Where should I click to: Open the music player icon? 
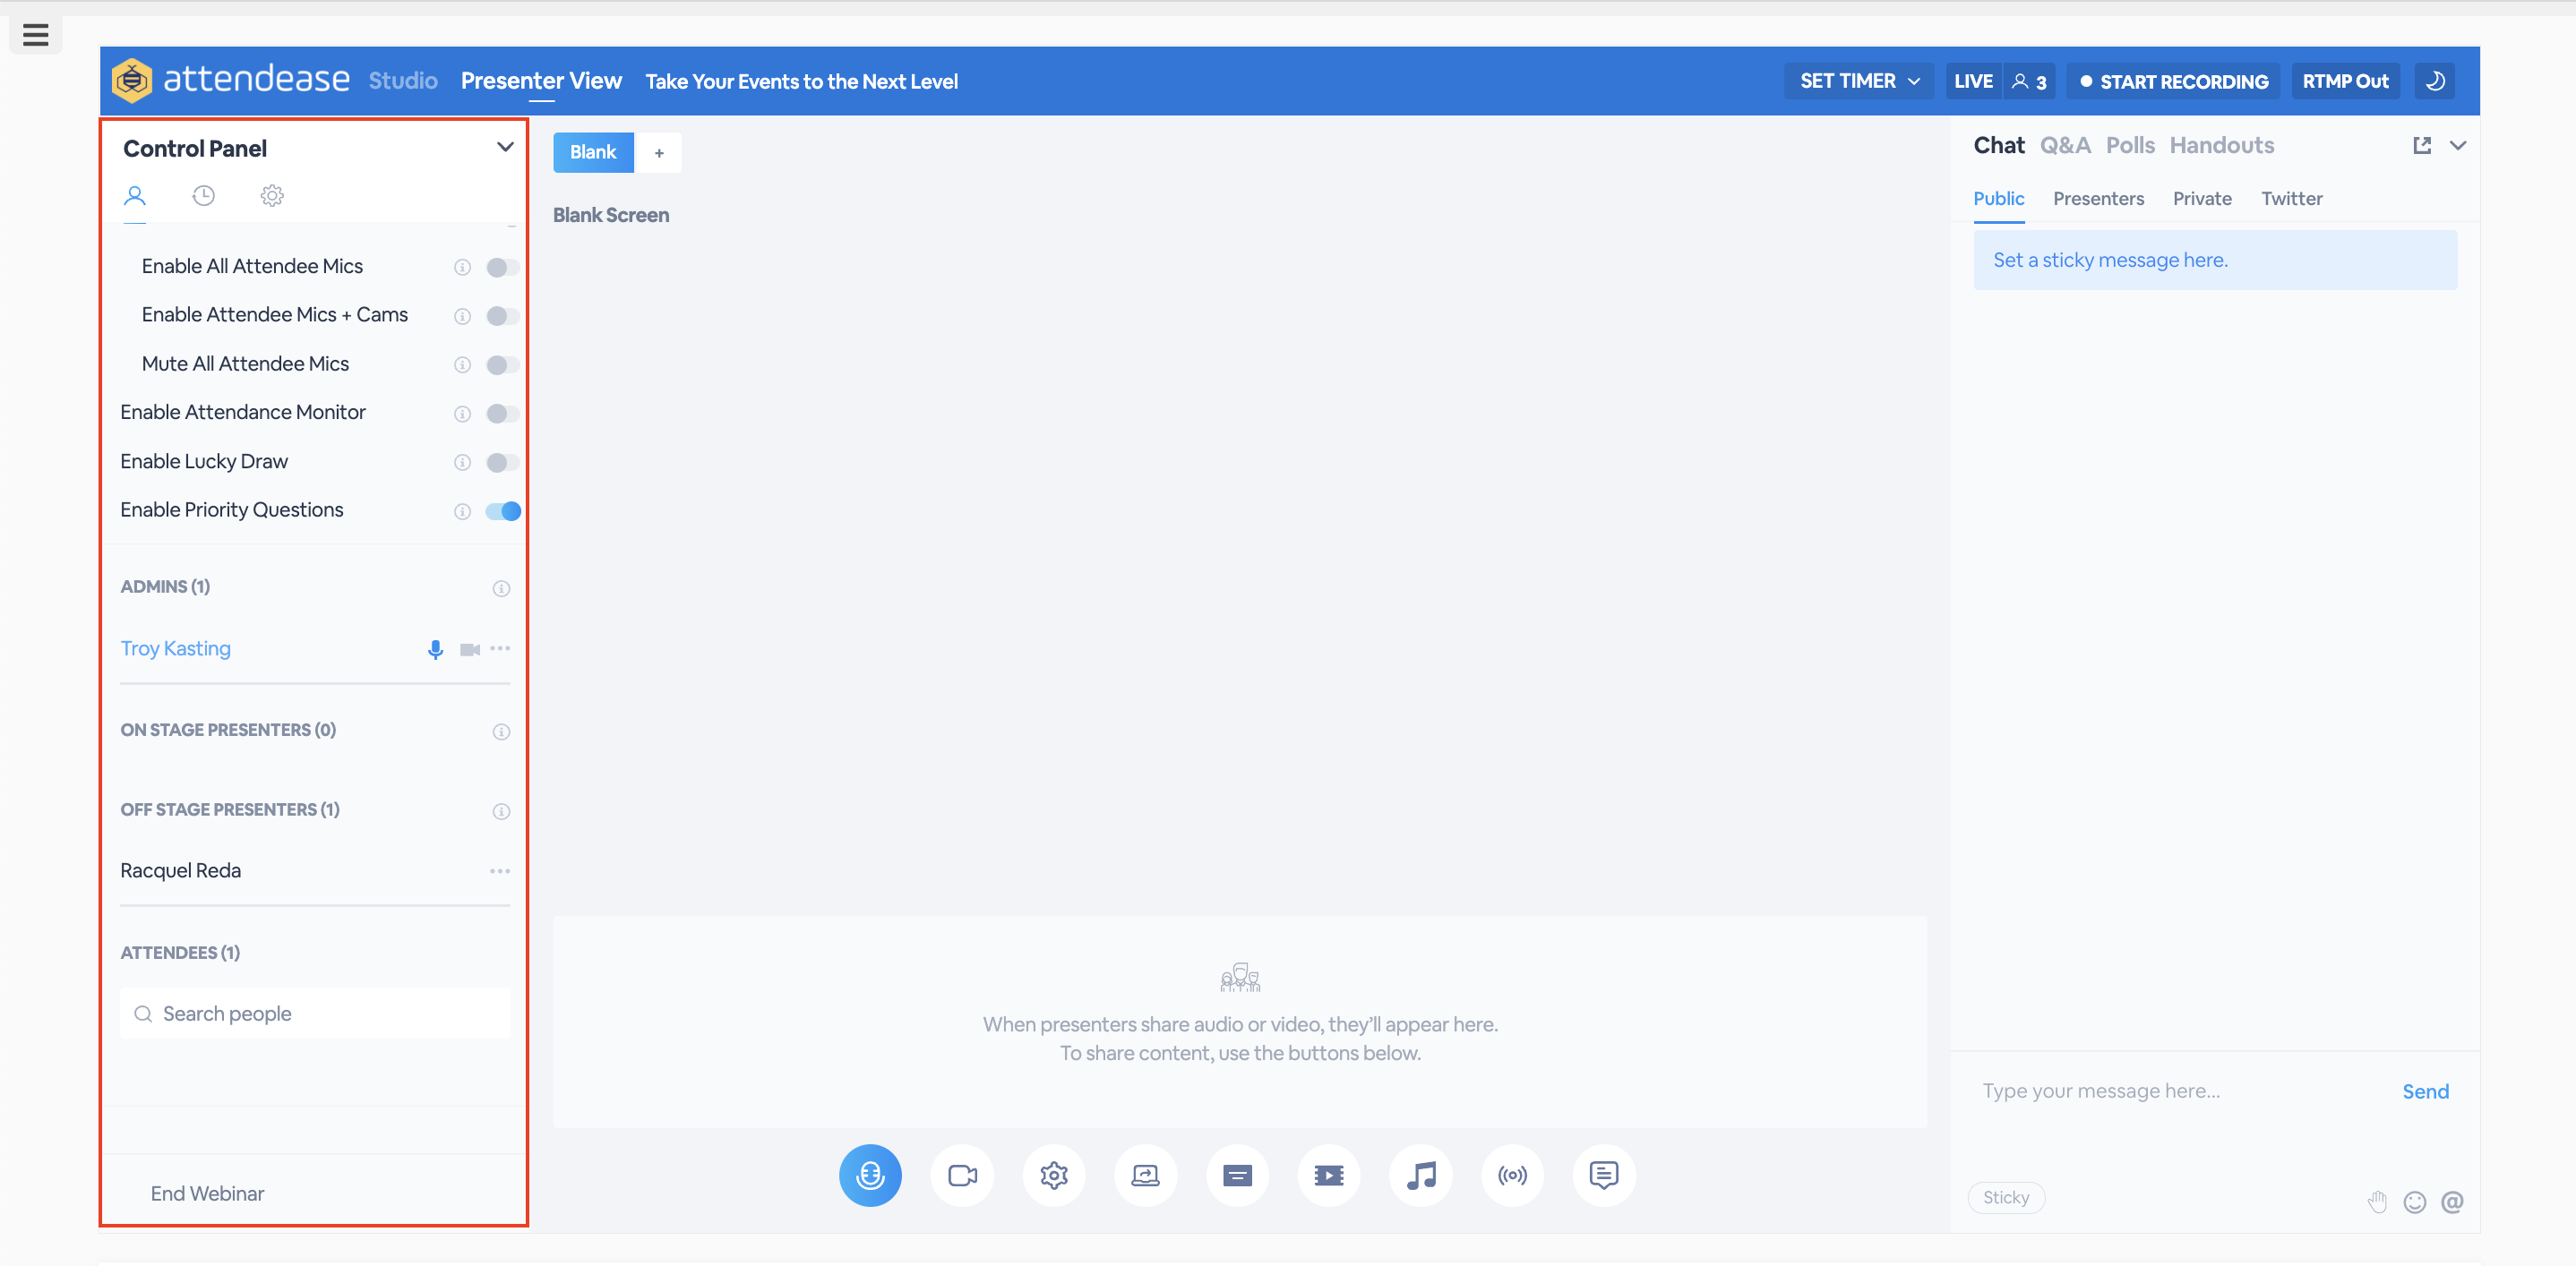(x=1420, y=1175)
